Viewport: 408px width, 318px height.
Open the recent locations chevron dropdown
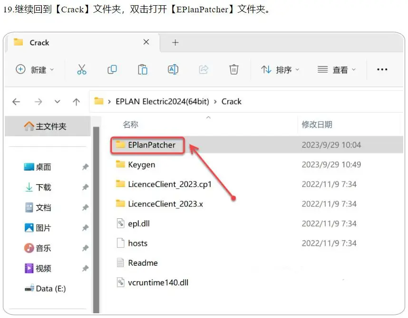point(58,102)
